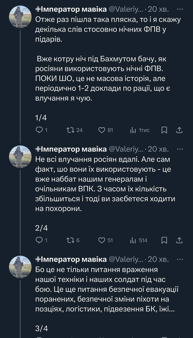Share the 1/4 tweet
Image resolution: width=193 pixels, height=338 pixels.
(179, 130)
